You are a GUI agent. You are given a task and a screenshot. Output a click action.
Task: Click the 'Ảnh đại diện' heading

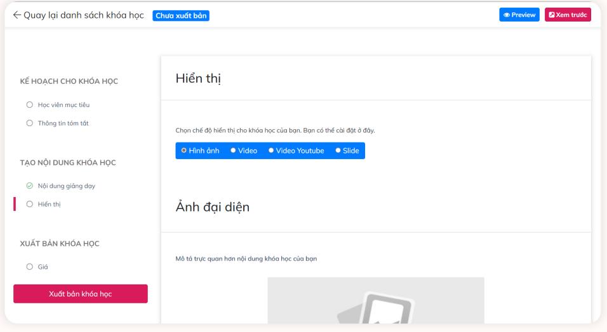213,207
